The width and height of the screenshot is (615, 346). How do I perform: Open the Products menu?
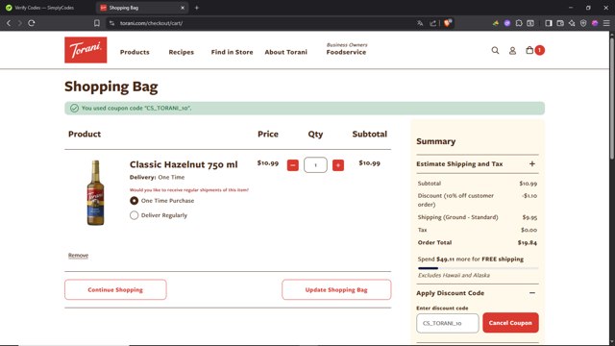pos(135,52)
